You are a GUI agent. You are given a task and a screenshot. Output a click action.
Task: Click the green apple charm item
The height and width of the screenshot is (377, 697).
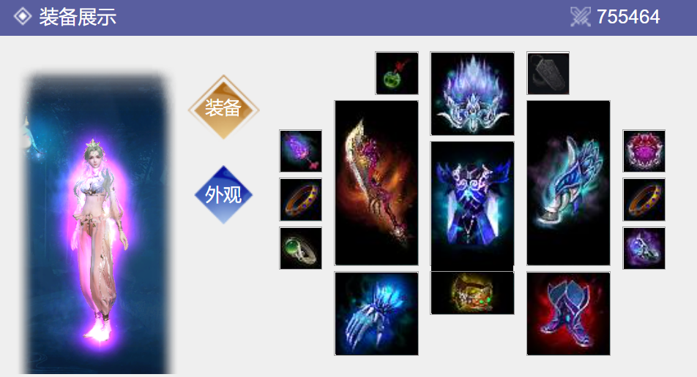(x=397, y=73)
